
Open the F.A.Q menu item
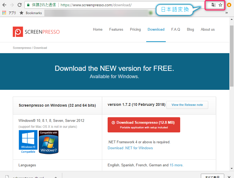click(x=176, y=30)
